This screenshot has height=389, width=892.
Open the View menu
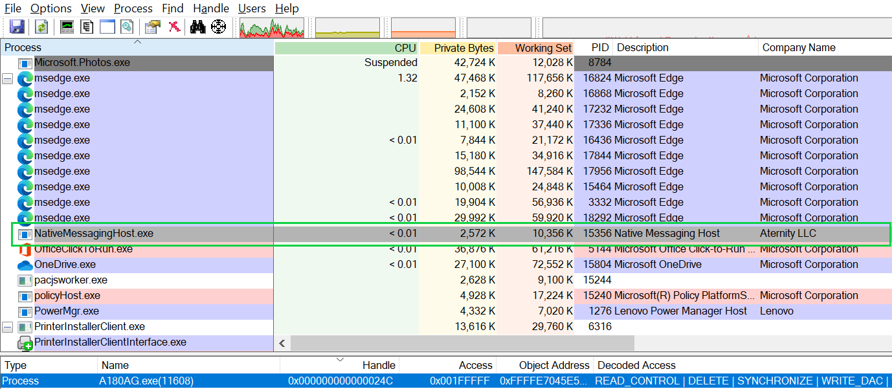click(93, 8)
